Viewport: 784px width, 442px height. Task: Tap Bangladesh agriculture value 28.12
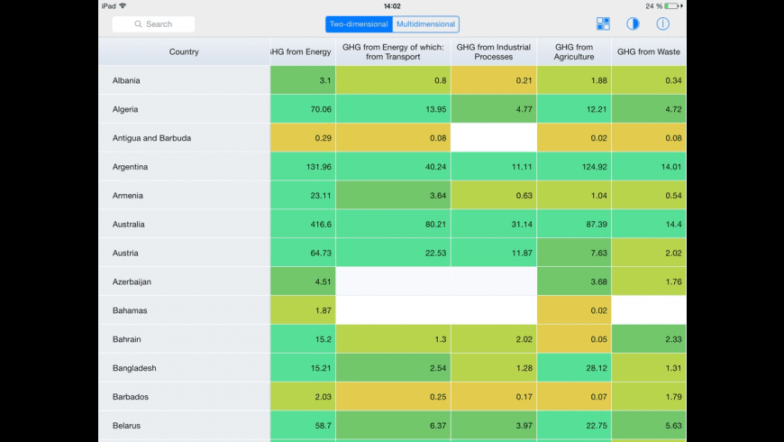click(574, 368)
